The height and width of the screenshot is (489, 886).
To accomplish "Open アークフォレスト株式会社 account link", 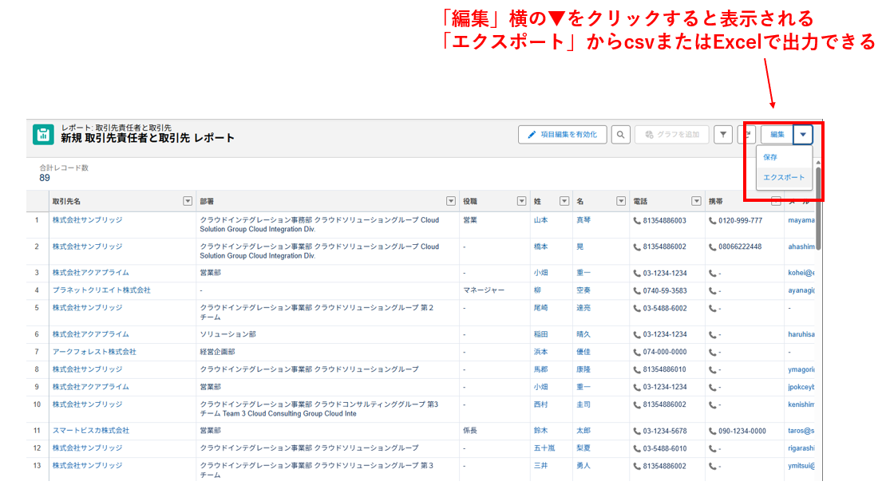I will point(94,352).
